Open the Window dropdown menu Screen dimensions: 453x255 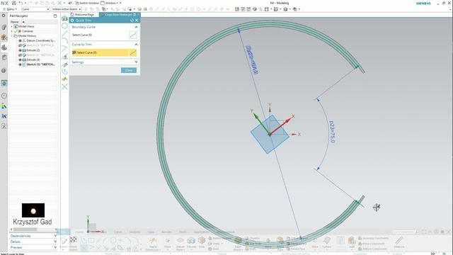110,3
